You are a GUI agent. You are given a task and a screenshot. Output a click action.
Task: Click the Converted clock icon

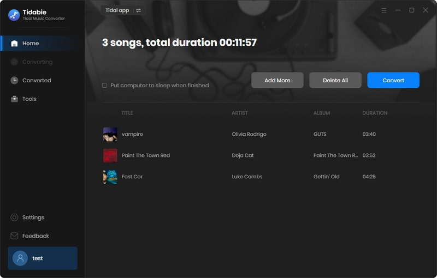point(14,80)
